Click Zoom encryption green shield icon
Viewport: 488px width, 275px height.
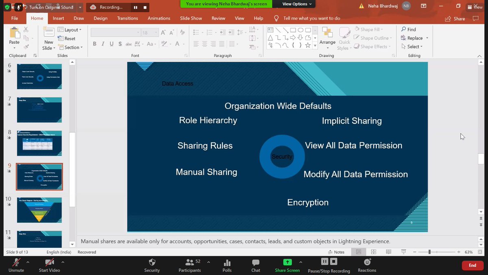(7, 7)
